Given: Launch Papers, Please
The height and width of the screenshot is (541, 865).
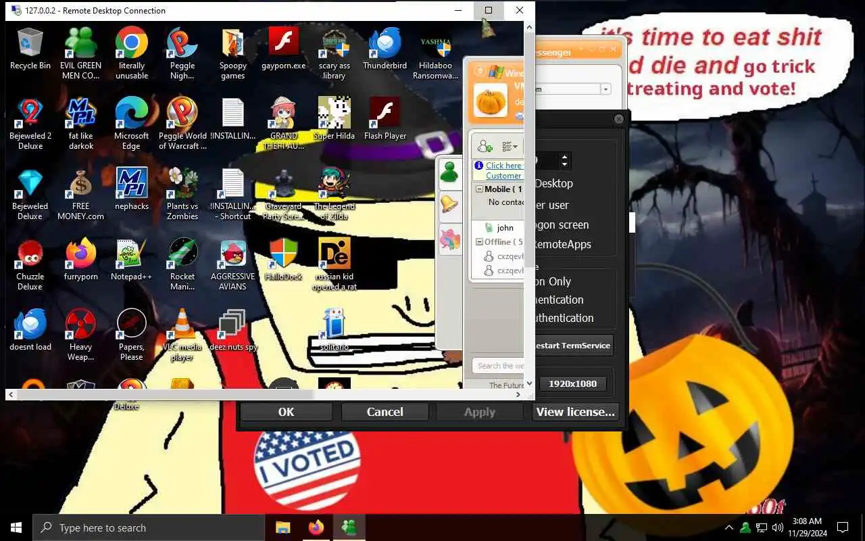Looking at the screenshot, I should click(131, 335).
